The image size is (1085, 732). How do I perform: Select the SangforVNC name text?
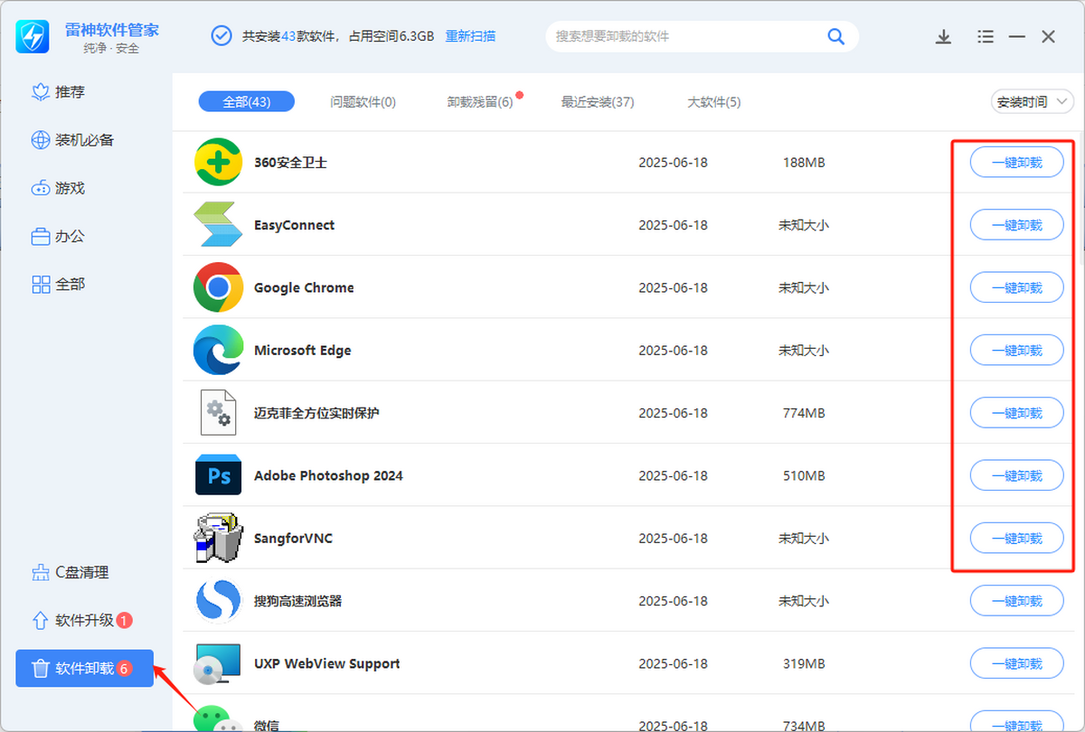pos(293,538)
